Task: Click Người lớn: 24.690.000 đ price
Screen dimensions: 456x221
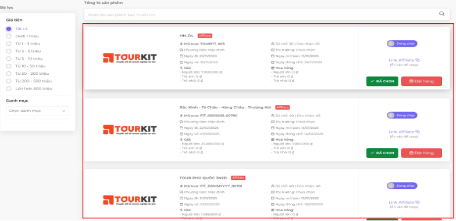Action: coord(202,144)
